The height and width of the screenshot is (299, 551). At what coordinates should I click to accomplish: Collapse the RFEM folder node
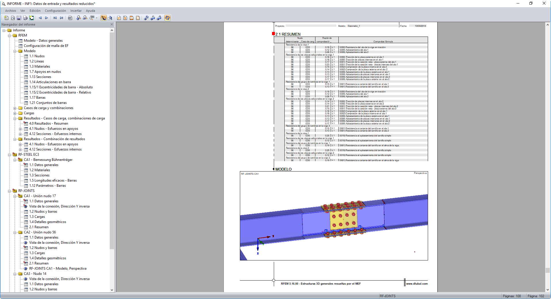(x=9, y=36)
